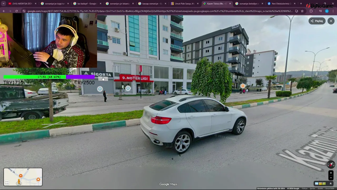Click the Paylaş share button
The image size is (337, 190).
317,21
